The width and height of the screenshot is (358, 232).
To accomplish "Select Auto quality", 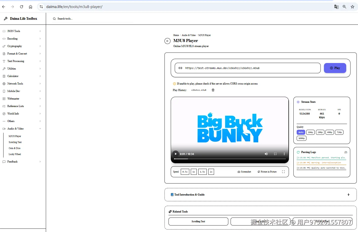I will [x=301, y=132].
